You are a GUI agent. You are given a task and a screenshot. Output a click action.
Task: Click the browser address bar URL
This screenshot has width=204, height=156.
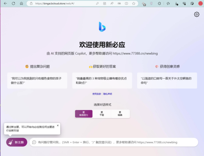55,4
